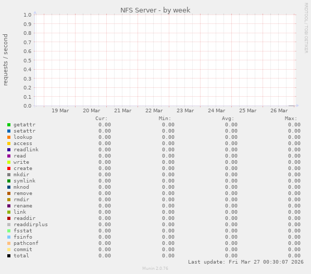This screenshot has height=274, width=311.
Task: Click the 'readdir' legend label
Action: coord(24,218)
